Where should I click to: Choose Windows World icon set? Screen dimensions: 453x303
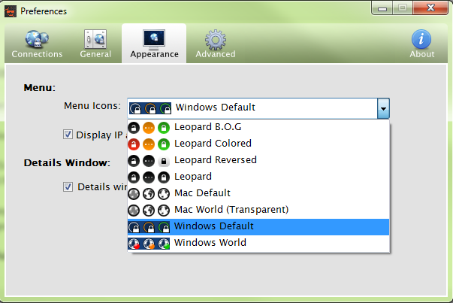(258, 243)
